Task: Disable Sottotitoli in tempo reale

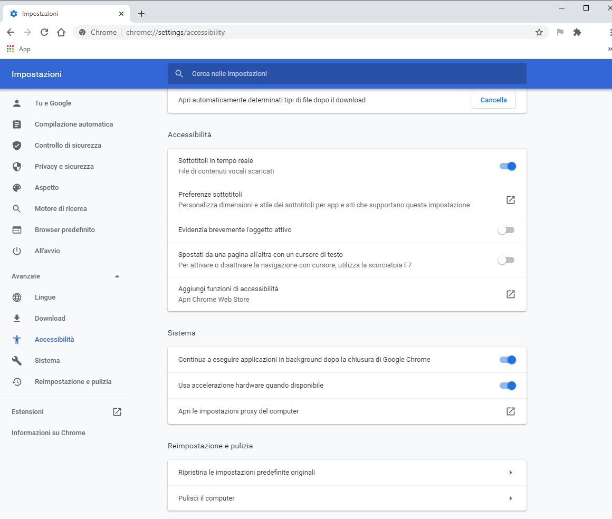Action: click(506, 166)
